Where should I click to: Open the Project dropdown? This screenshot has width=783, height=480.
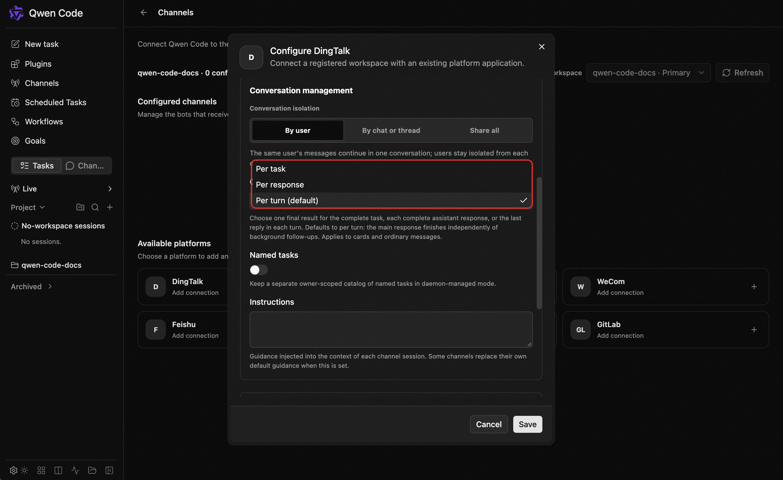point(28,207)
